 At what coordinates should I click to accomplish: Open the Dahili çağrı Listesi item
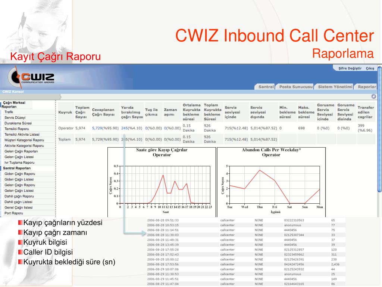tap(18, 202)
